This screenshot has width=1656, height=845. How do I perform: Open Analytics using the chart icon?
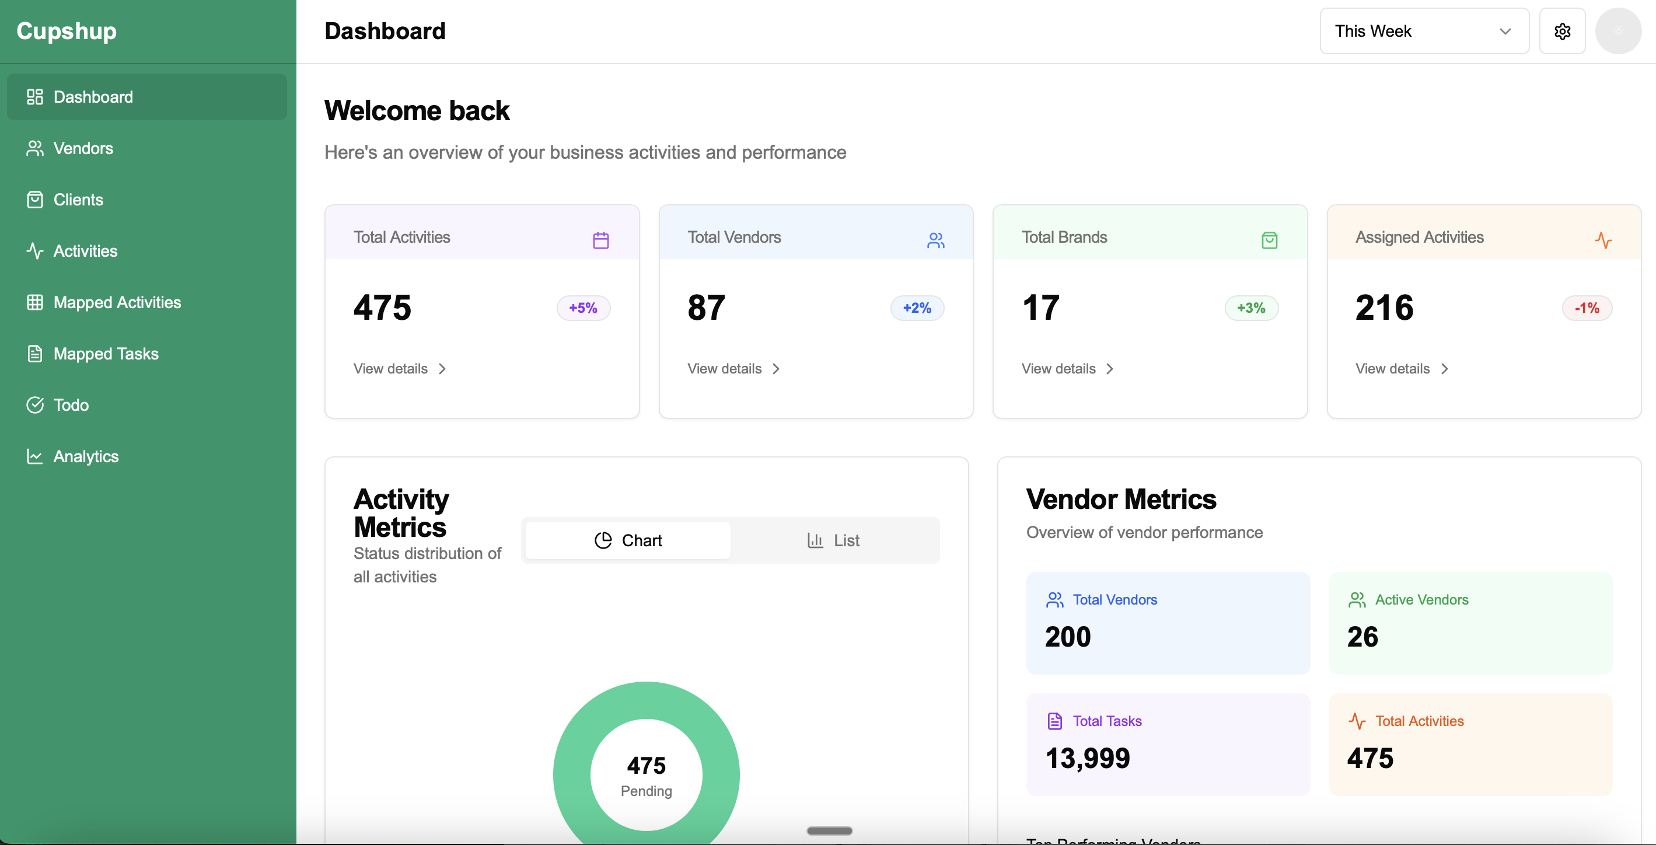coord(34,456)
